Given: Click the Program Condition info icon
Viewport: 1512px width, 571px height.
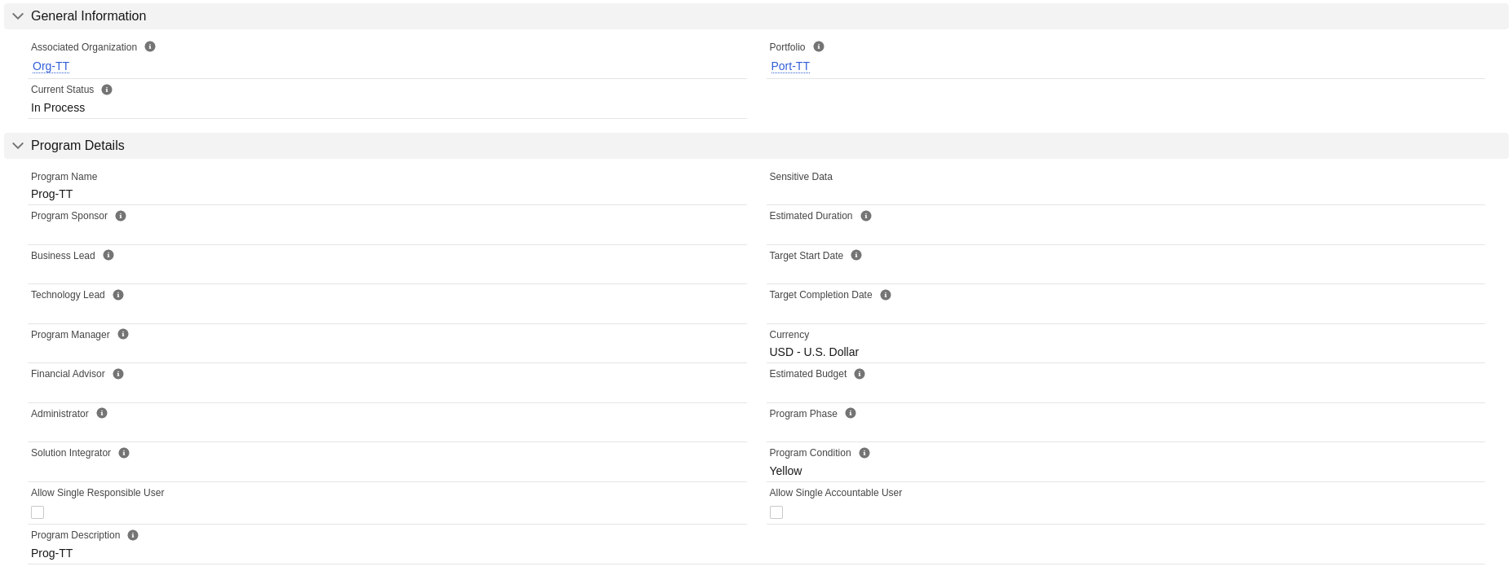Looking at the screenshot, I should tap(864, 453).
